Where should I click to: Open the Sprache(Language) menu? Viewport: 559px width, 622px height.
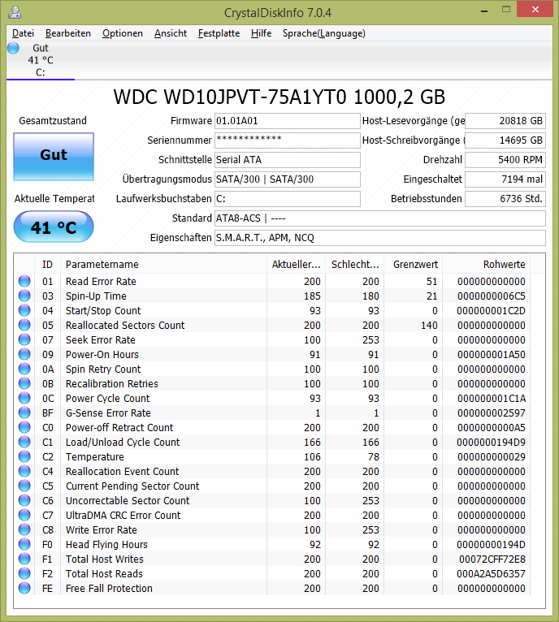(x=323, y=33)
